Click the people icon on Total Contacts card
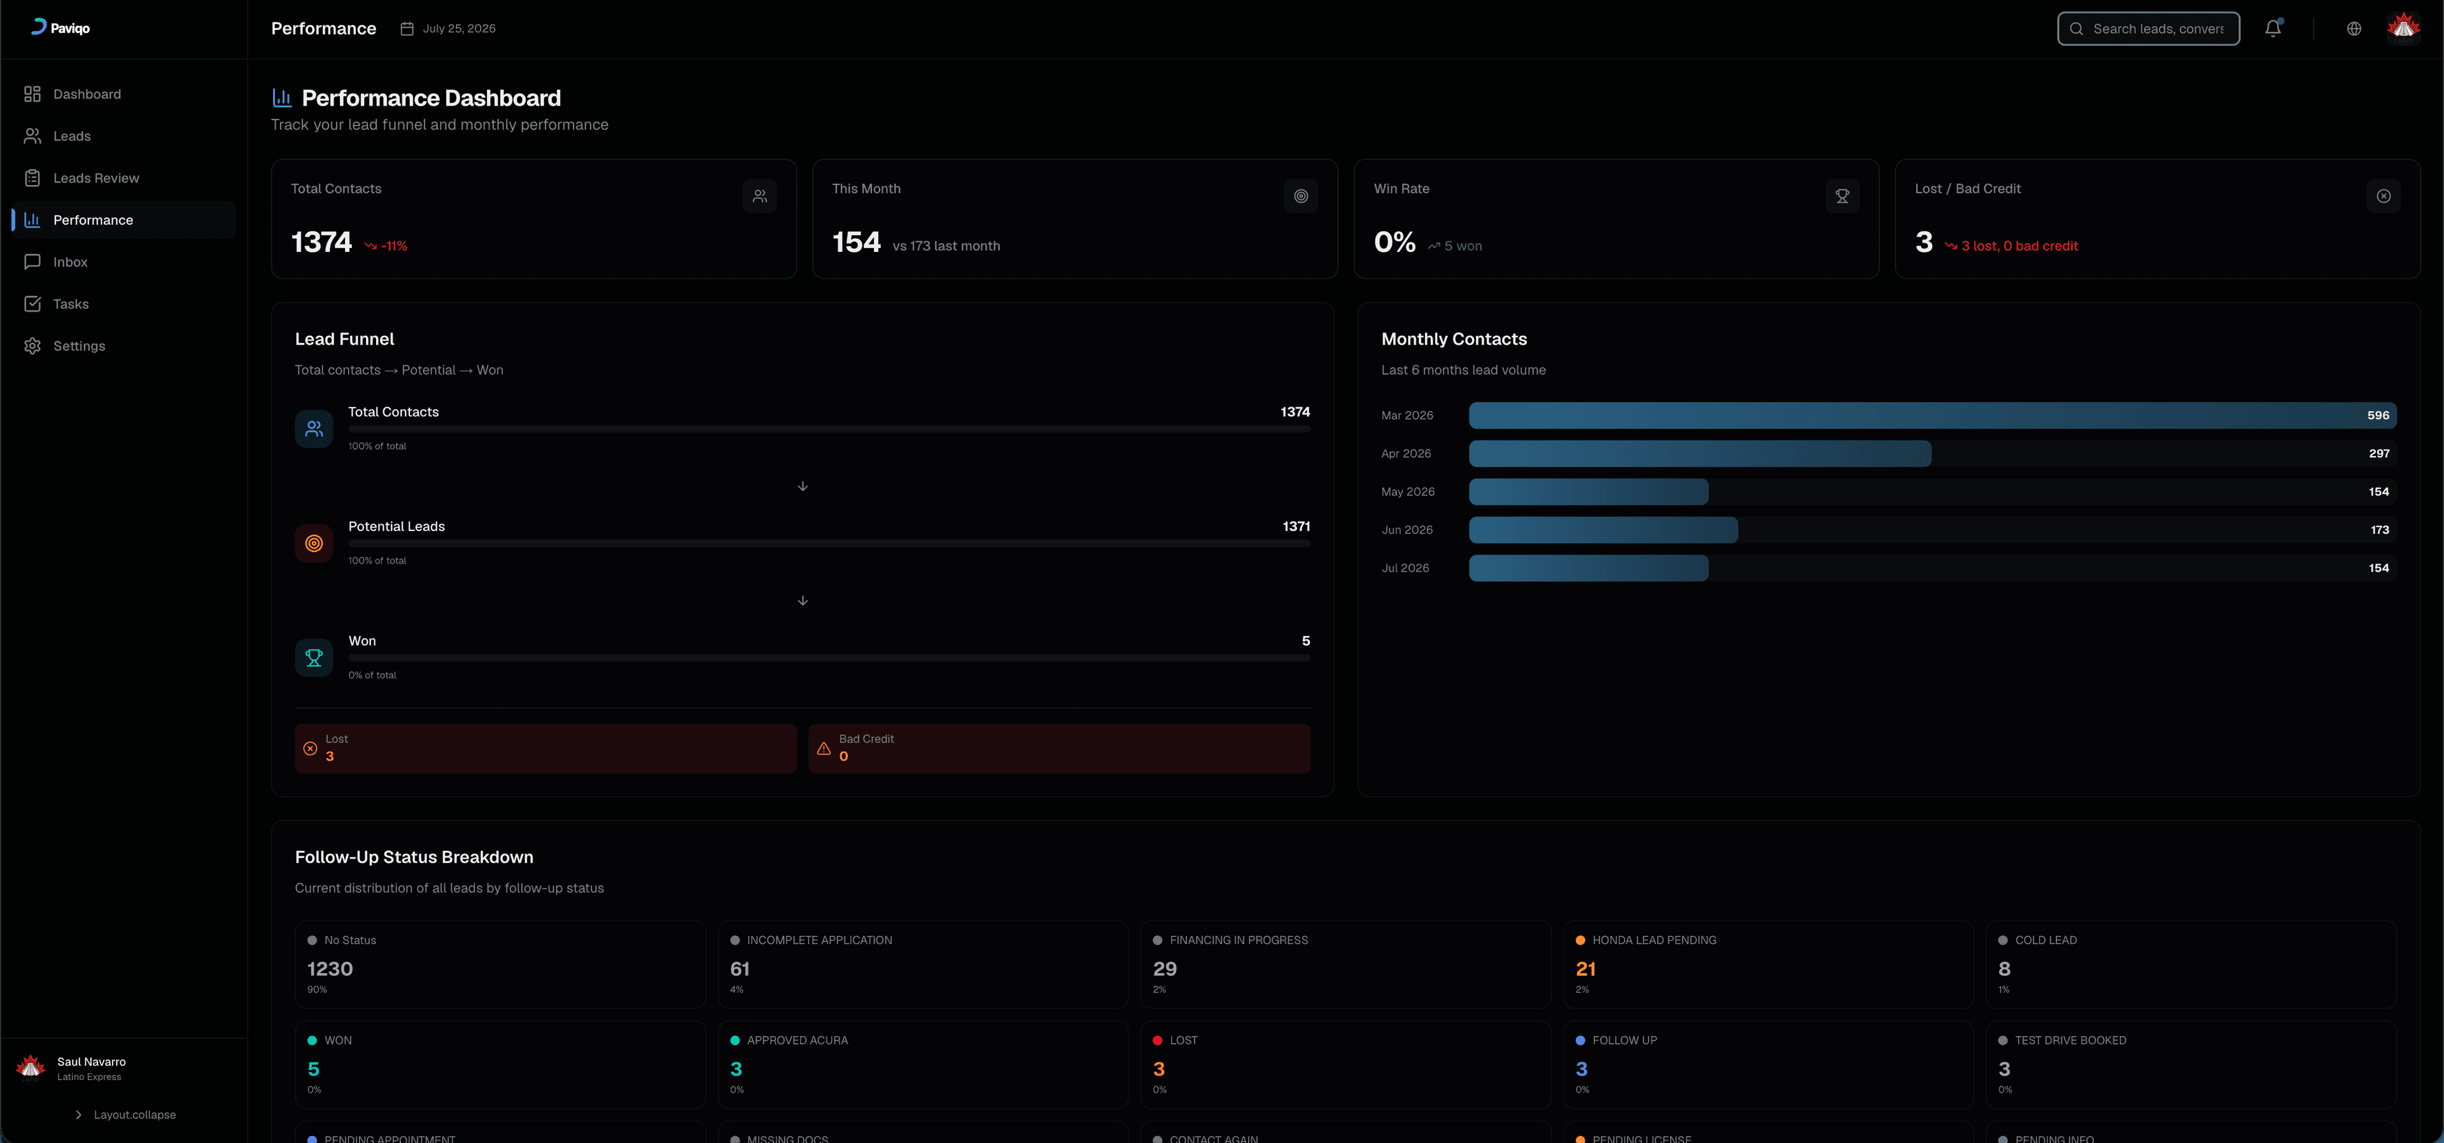Viewport: 2444px width, 1143px height. [x=760, y=197]
